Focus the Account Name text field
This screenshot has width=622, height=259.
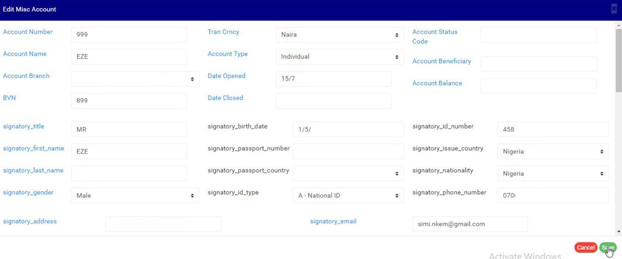click(129, 57)
